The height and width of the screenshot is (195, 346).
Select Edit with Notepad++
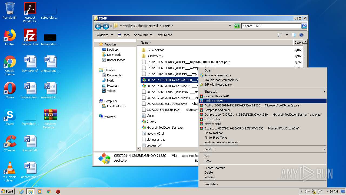263,84
